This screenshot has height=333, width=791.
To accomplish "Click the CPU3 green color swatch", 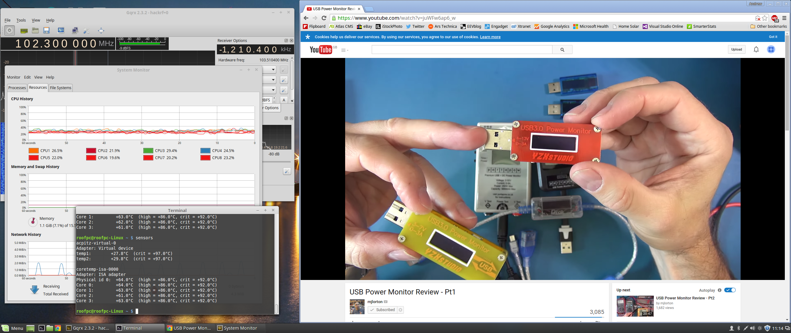I will pos(148,151).
